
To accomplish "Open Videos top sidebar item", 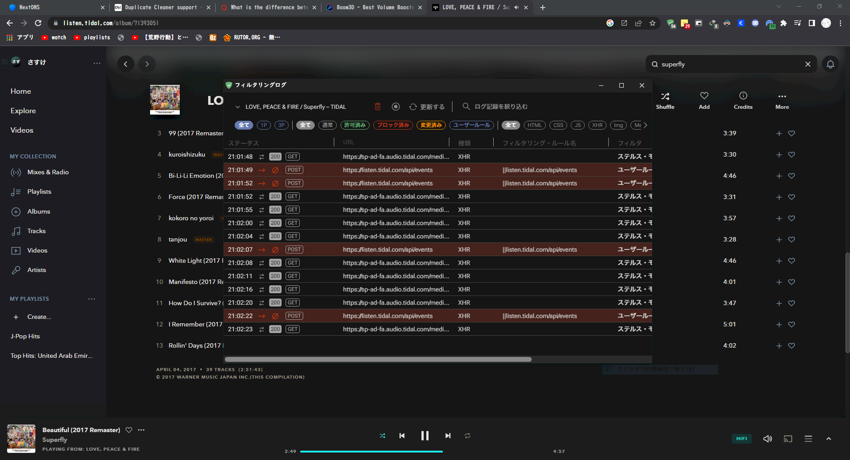I will coord(22,130).
